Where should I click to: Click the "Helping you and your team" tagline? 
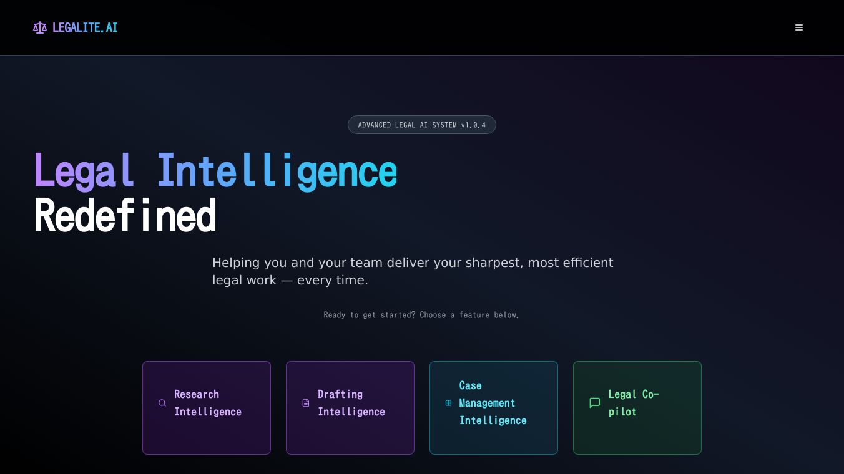[413, 271]
